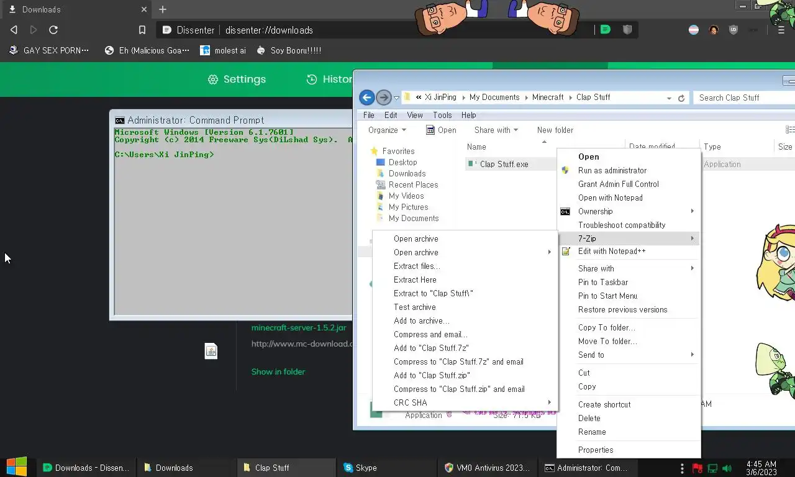Expand the context menu Share with submenu
795x477 pixels.
(x=629, y=268)
